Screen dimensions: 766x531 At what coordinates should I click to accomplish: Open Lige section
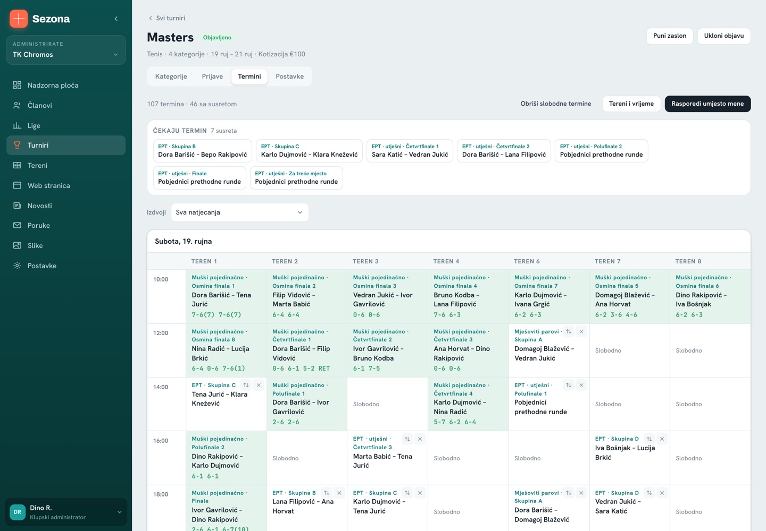(66, 125)
